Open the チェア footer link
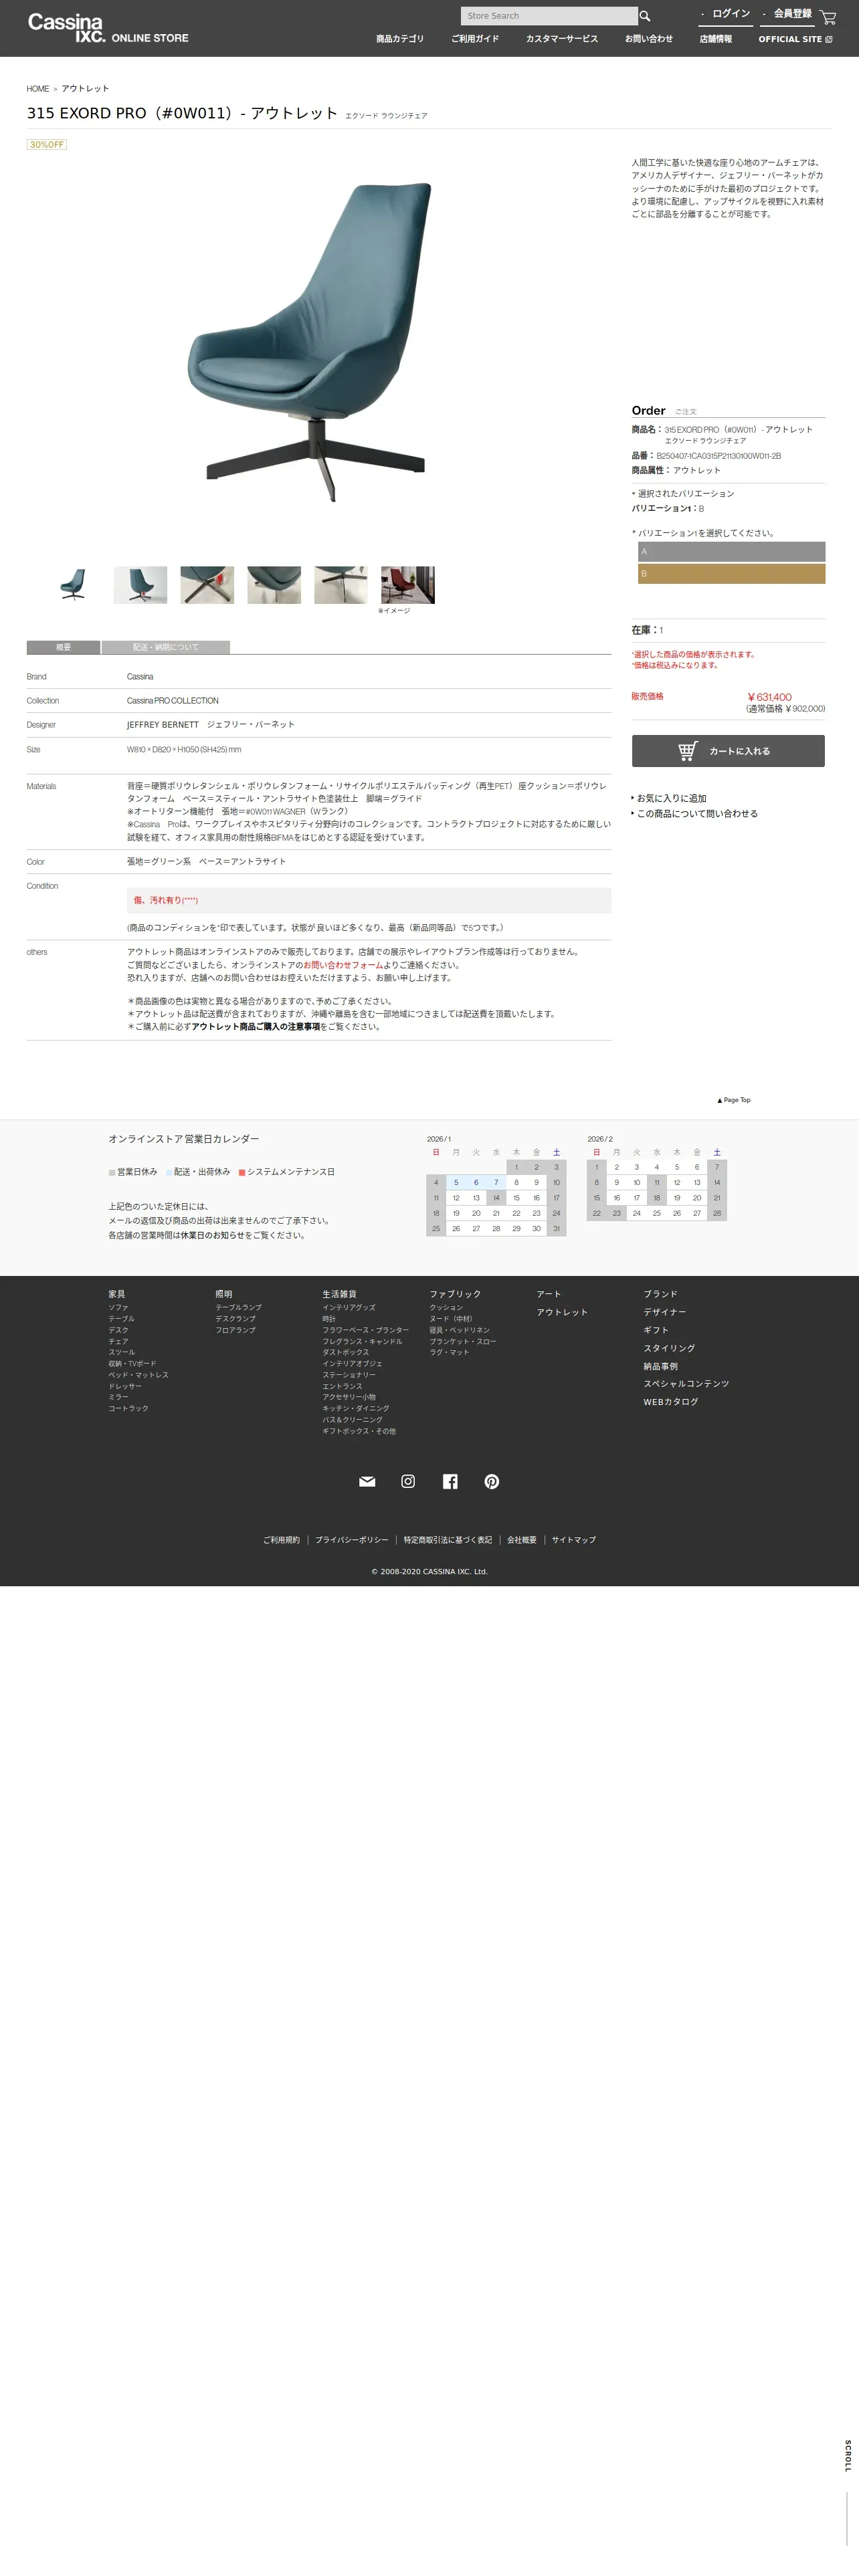This screenshot has width=859, height=2576. [x=119, y=1341]
